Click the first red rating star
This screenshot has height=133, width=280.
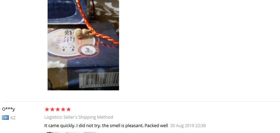(x=47, y=109)
